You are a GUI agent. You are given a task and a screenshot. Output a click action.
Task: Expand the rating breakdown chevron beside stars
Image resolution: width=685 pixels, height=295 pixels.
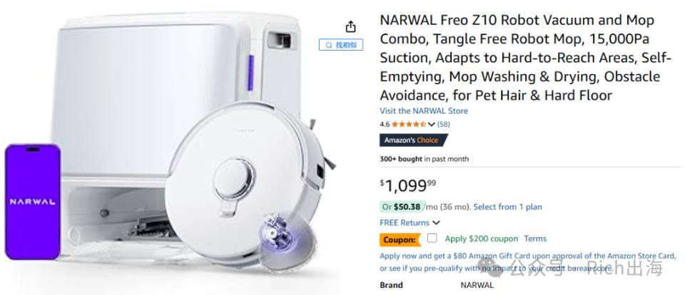(x=432, y=125)
